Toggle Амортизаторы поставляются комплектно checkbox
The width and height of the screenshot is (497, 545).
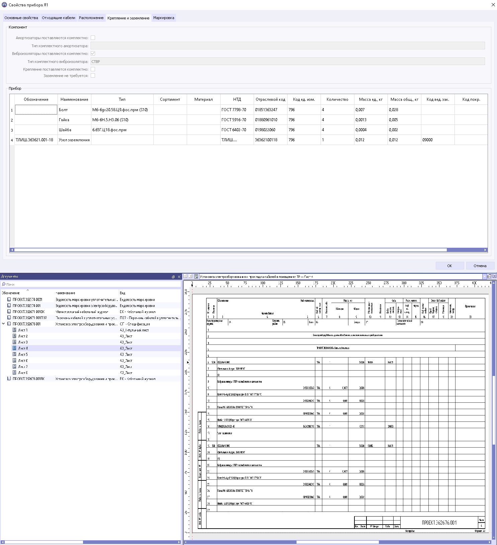point(93,38)
